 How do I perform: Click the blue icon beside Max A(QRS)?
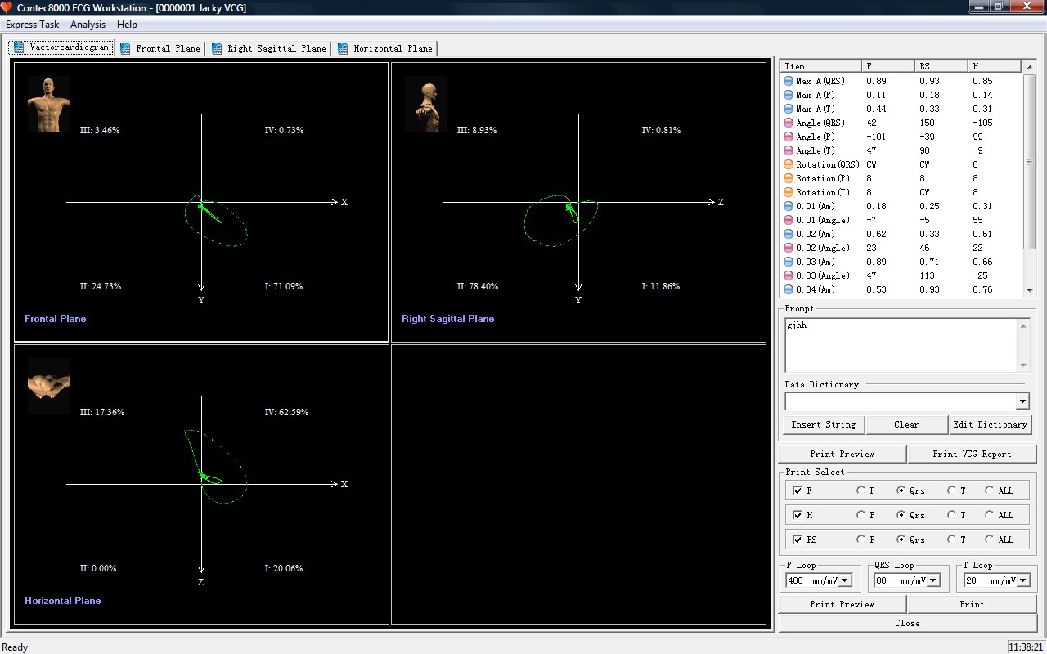pyautogui.click(x=789, y=81)
